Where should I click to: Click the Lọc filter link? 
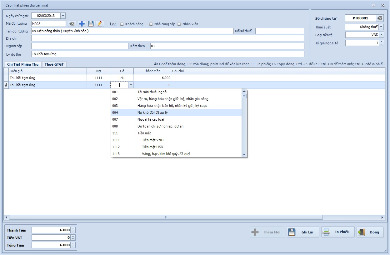point(113,24)
